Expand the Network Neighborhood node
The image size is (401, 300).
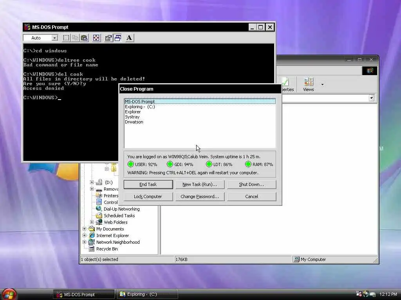point(85,242)
